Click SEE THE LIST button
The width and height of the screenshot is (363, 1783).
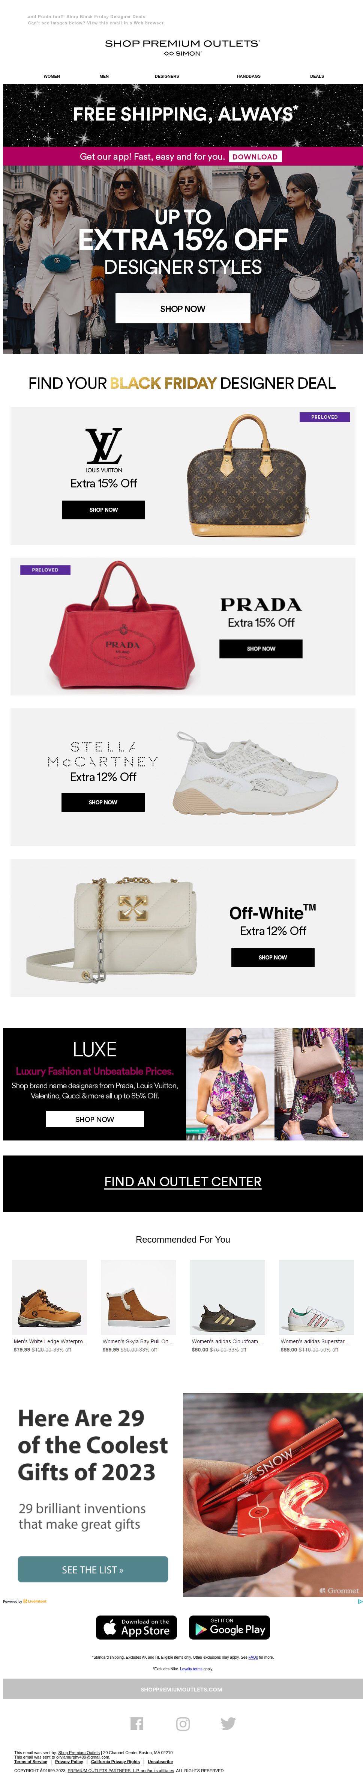click(x=93, y=1570)
